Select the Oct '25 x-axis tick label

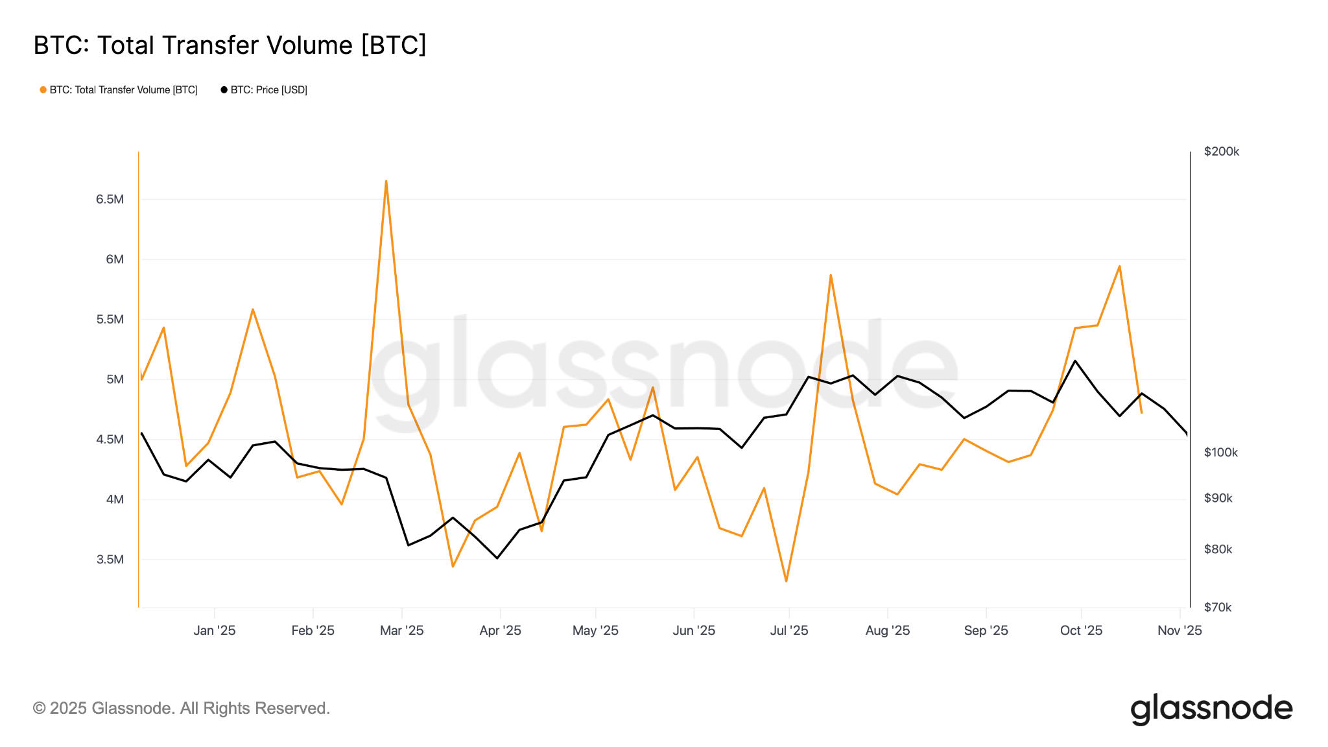[1080, 630]
